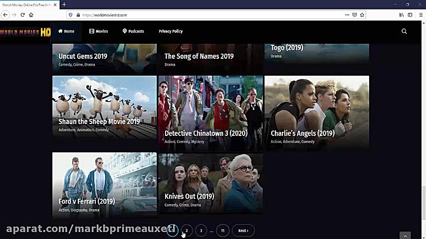426x239 pixels.
Task: Click genre text under Uncut Gems
Action: coord(77,65)
